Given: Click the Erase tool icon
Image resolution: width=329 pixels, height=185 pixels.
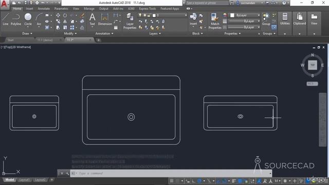Looking at the screenshot, I should point(82,15).
